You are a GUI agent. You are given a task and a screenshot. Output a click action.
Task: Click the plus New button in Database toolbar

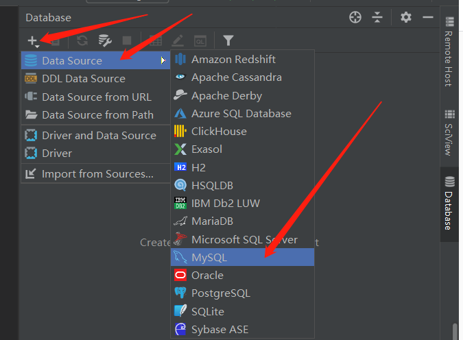click(x=33, y=40)
